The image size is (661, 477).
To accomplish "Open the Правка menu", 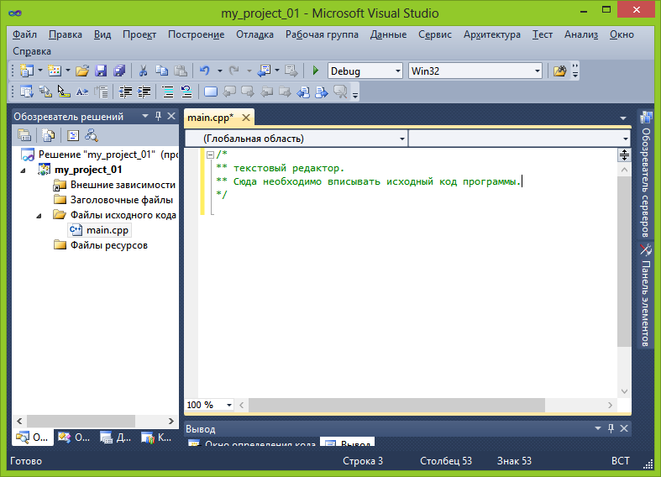I will [x=66, y=34].
